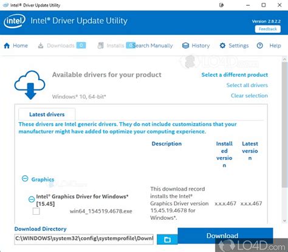Viewport: 288px width, 252px height.
Task: Click the Home house icon
Action: tap(7, 46)
